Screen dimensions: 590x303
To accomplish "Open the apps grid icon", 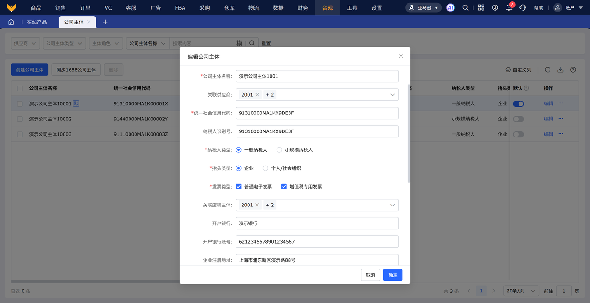I will click(x=481, y=8).
